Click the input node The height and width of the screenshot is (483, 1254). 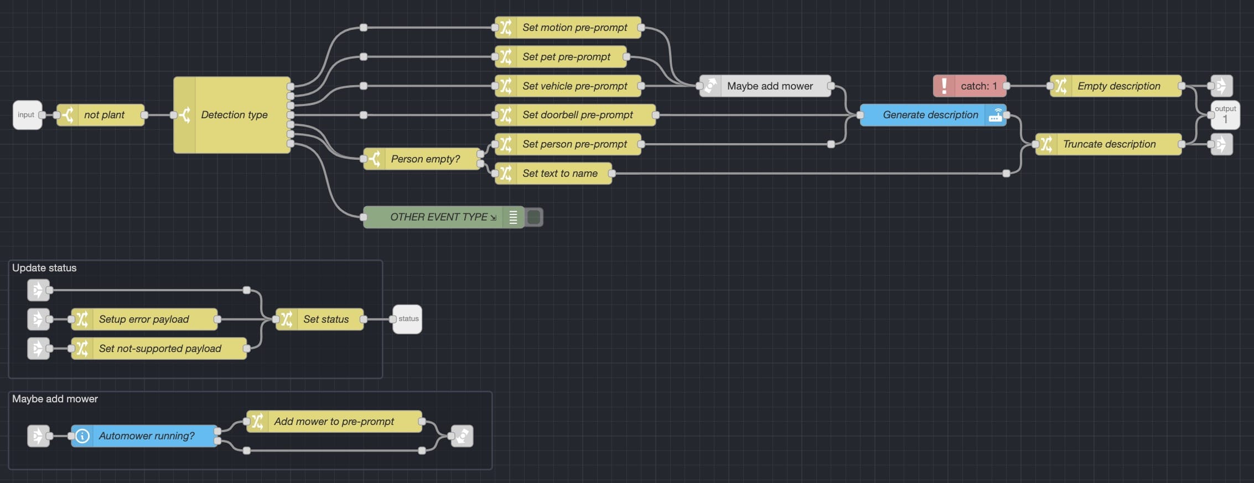click(27, 115)
